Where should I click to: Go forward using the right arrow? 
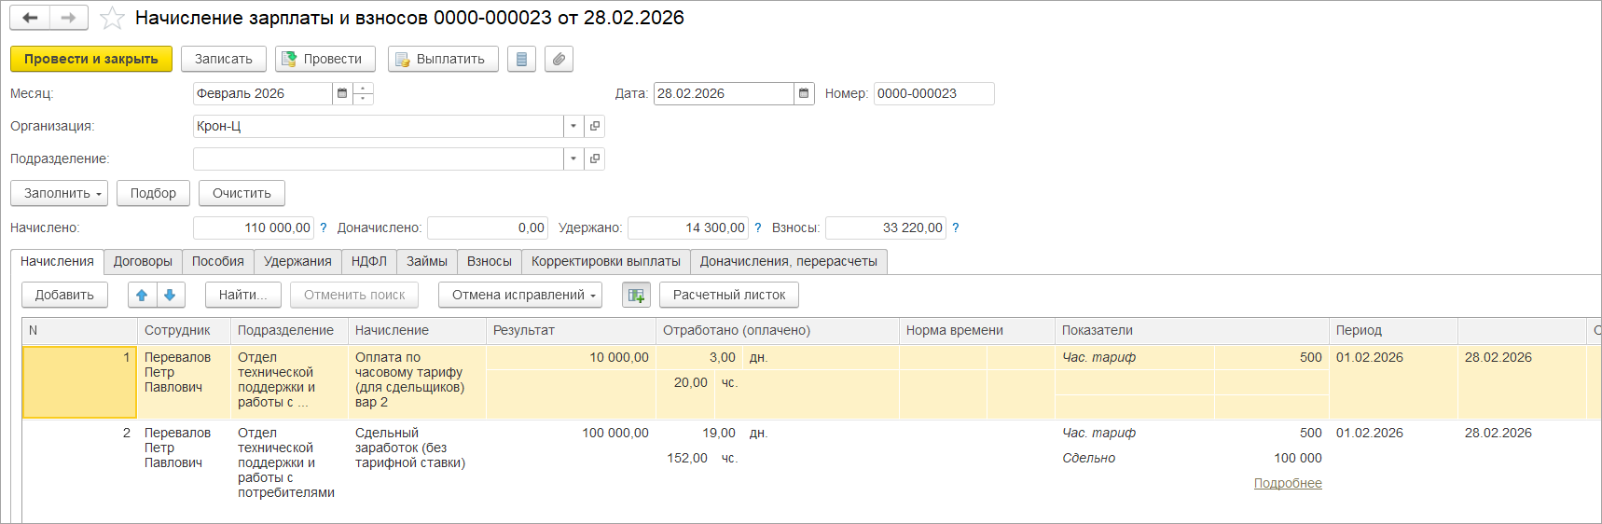[x=68, y=18]
